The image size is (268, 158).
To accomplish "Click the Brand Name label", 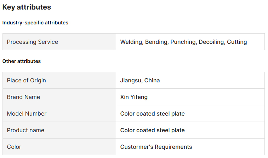I will [23, 97].
